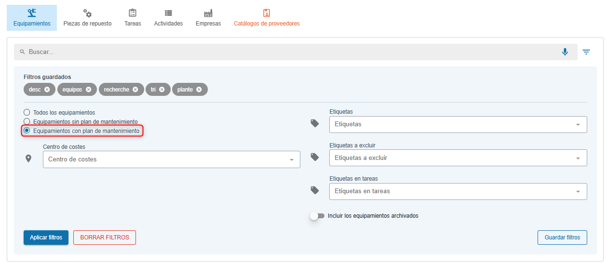607x264 pixels.
Task: Click the tag icon next to Etiquetas a excluir
Action: (315, 157)
